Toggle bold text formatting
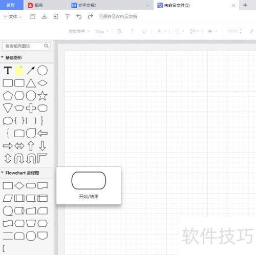This screenshot has width=256, height=255. (x=119, y=31)
